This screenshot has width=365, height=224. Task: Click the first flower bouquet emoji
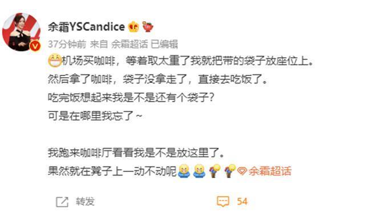tap(214, 171)
